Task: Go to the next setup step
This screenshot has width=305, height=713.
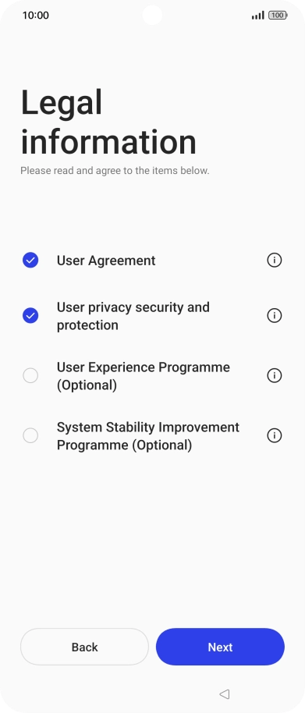Action: pyautogui.click(x=220, y=647)
